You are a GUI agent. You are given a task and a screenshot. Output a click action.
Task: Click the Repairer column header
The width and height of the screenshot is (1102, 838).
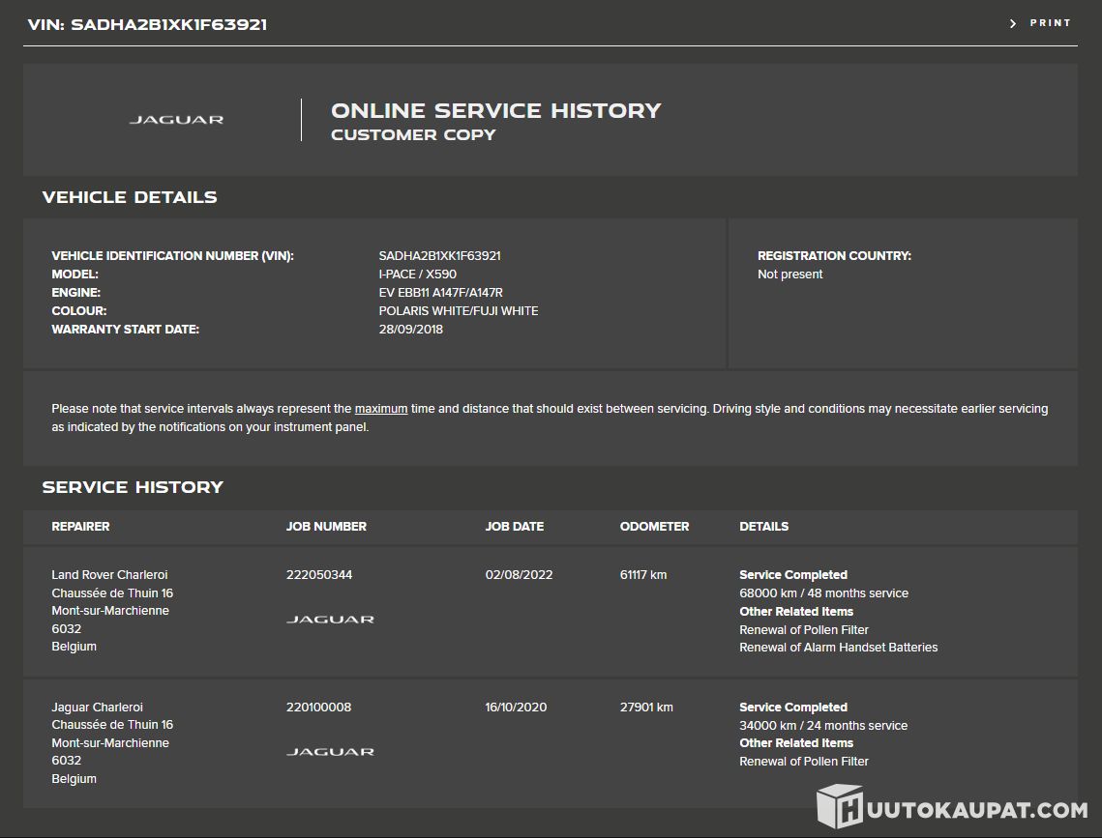click(80, 527)
